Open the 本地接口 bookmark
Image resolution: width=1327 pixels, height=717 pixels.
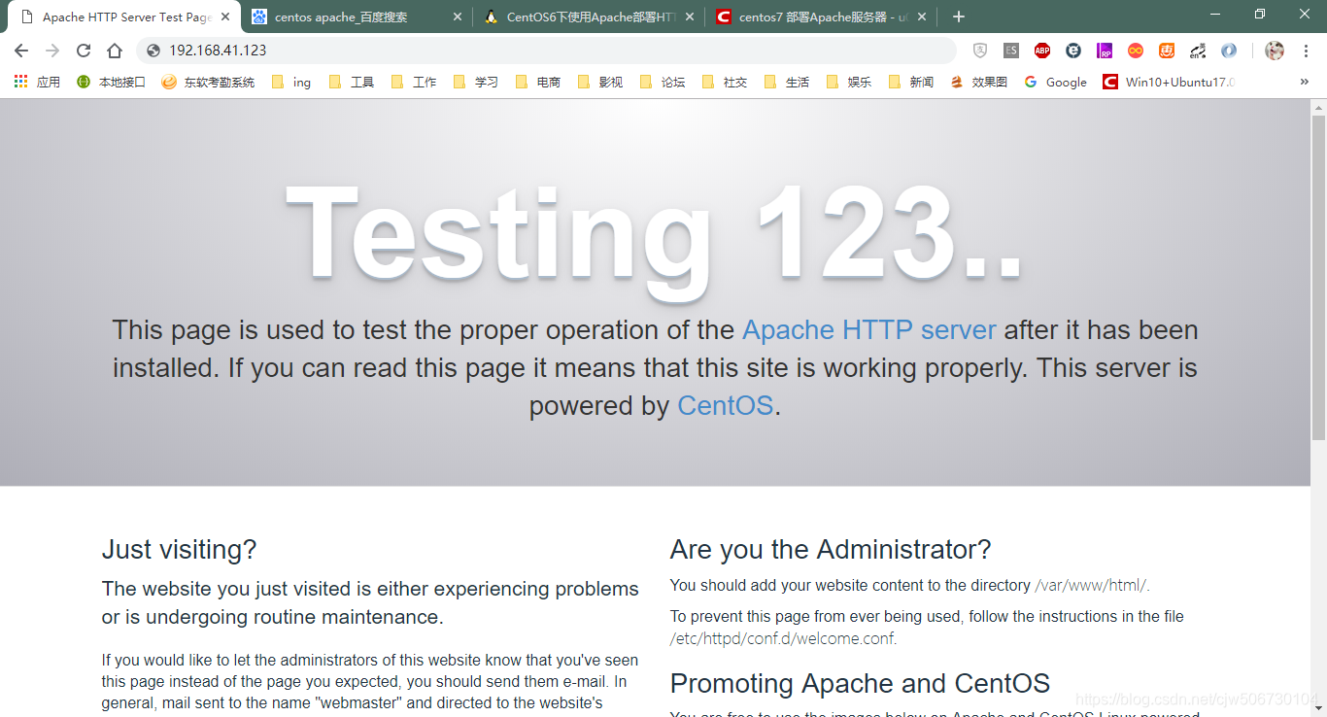pyautogui.click(x=111, y=83)
